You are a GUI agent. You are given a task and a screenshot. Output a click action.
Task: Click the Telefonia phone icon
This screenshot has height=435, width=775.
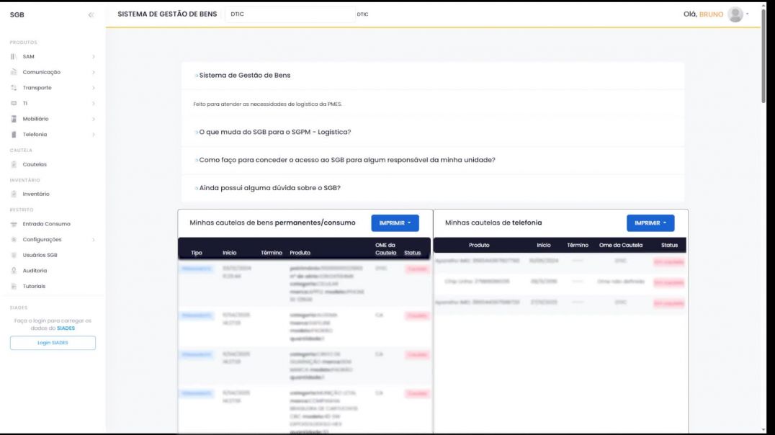14,135
